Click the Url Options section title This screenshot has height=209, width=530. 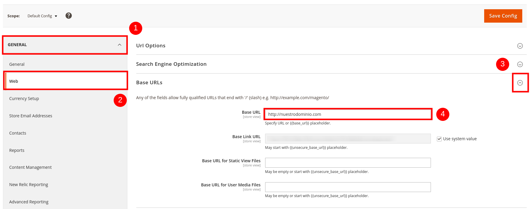151,46
